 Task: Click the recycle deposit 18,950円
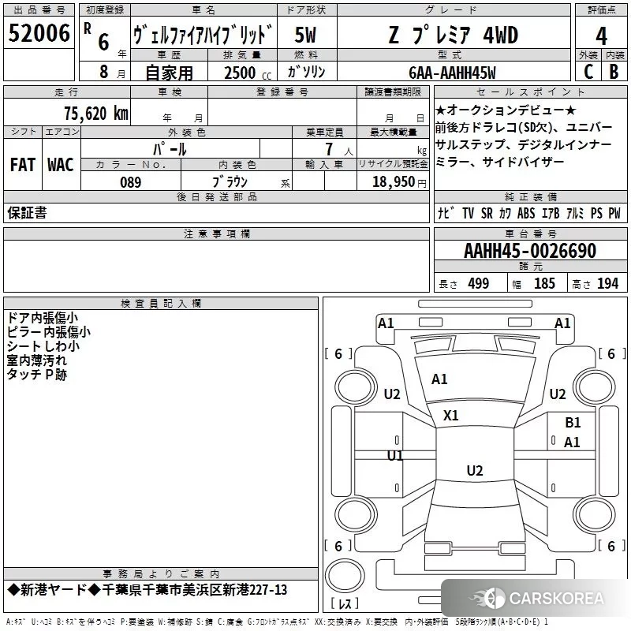(399, 182)
